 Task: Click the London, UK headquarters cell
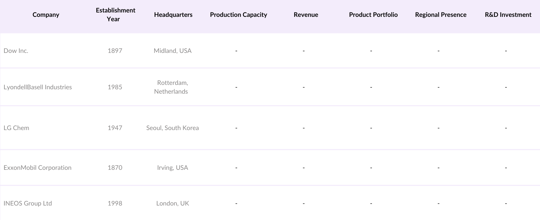pyautogui.click(x=172, y=203)
